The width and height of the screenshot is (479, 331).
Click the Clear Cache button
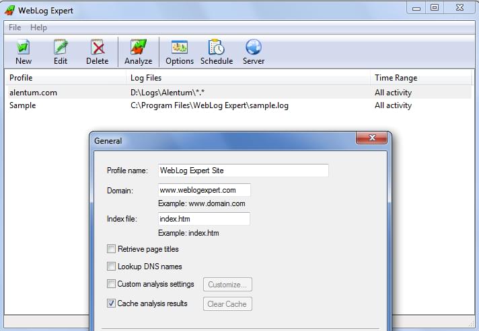point(227,304)
